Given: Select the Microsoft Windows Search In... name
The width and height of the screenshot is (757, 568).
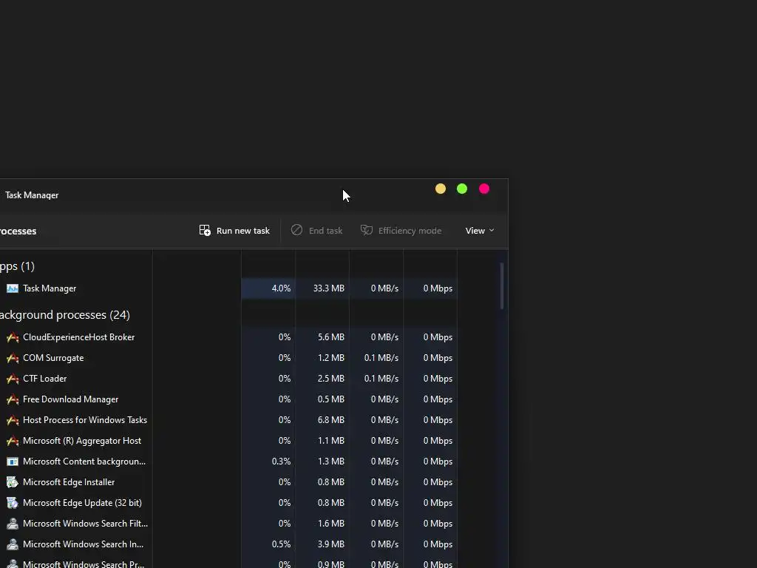Looking at the screenshot, I should click(x=83, y=544).
